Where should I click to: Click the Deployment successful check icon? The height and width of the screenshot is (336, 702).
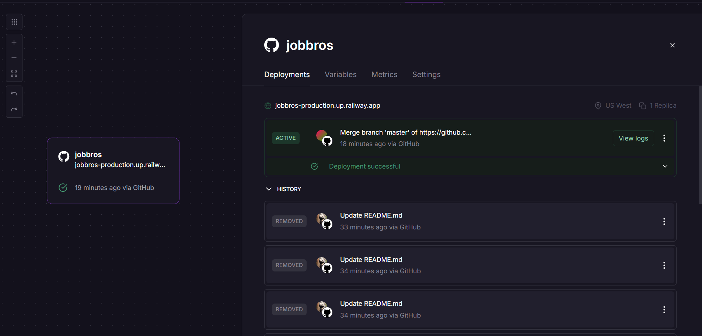point(314,166)
